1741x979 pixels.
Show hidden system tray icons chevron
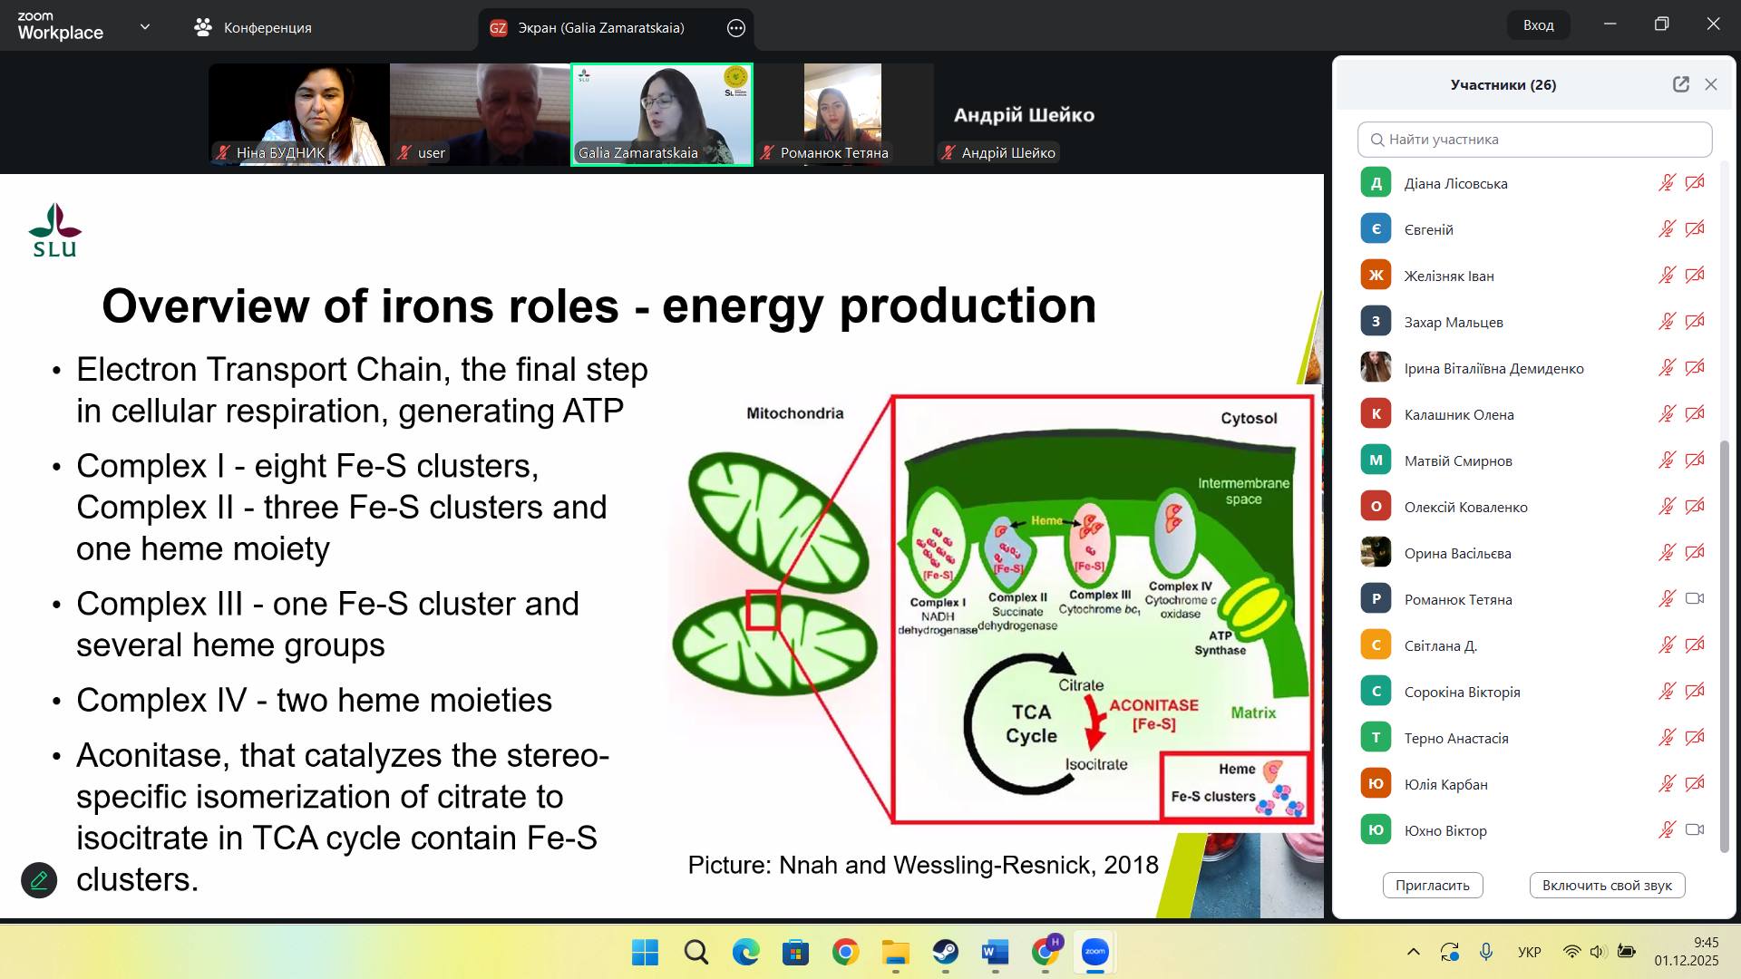(x=1413, y=952)
